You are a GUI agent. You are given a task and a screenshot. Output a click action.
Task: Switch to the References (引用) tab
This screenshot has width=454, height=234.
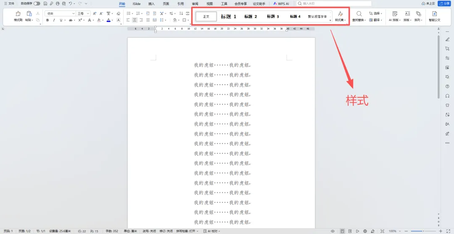180,4
